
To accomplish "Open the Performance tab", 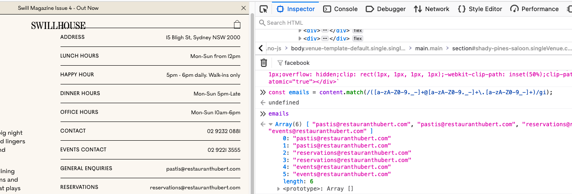I will 534,9.
